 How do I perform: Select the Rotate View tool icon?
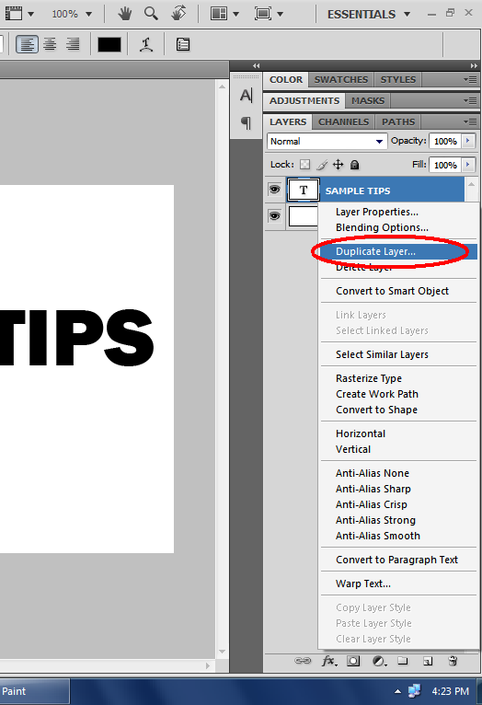click(x=178, y=14)
